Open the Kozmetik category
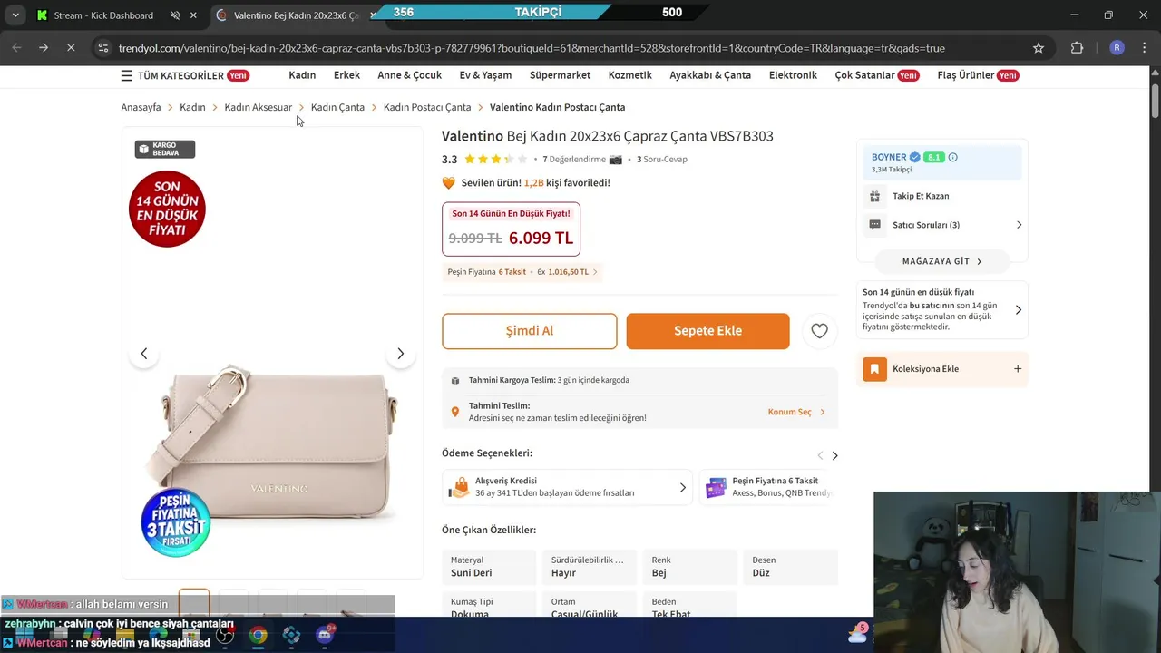Viewport: 1161px width, 653px height. 630,75
